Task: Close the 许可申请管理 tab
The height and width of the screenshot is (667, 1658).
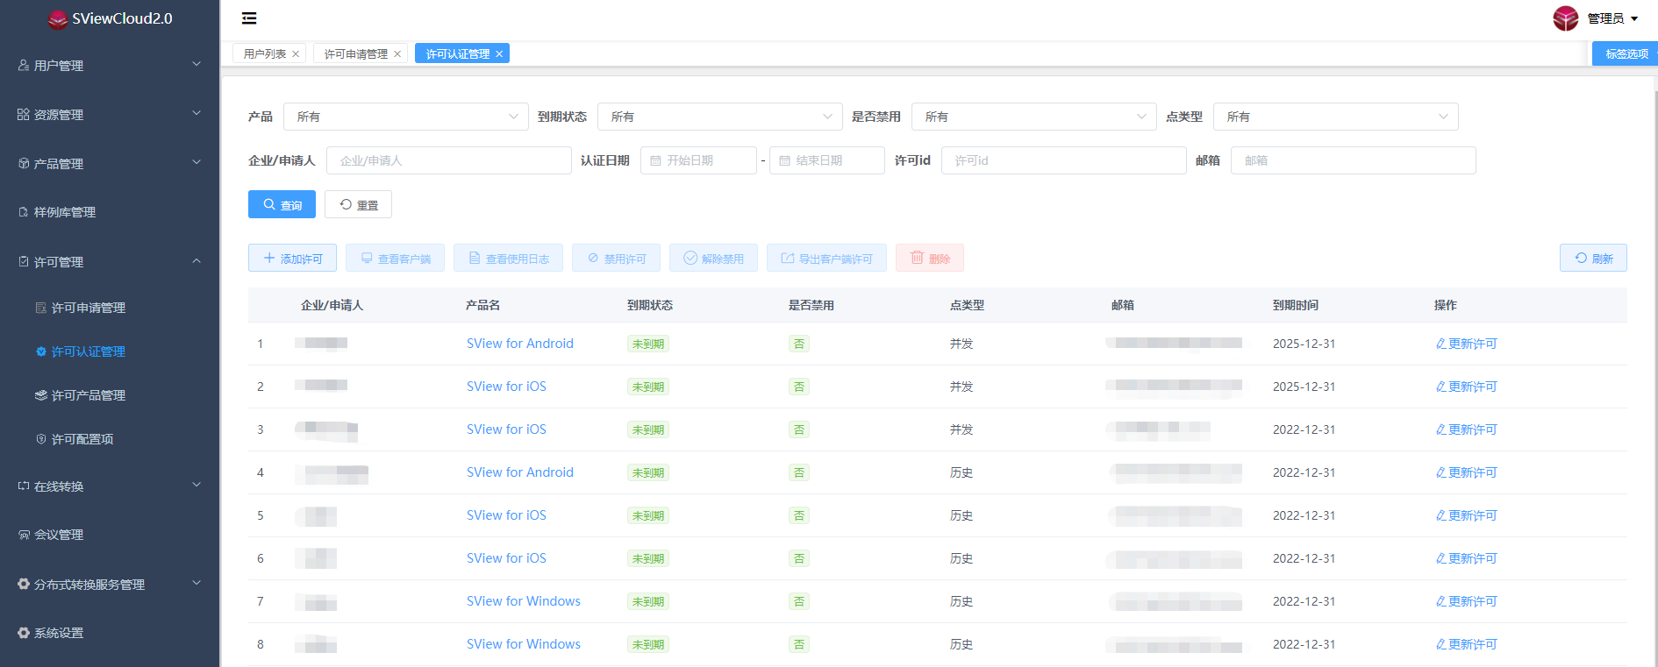Action: 397,54
